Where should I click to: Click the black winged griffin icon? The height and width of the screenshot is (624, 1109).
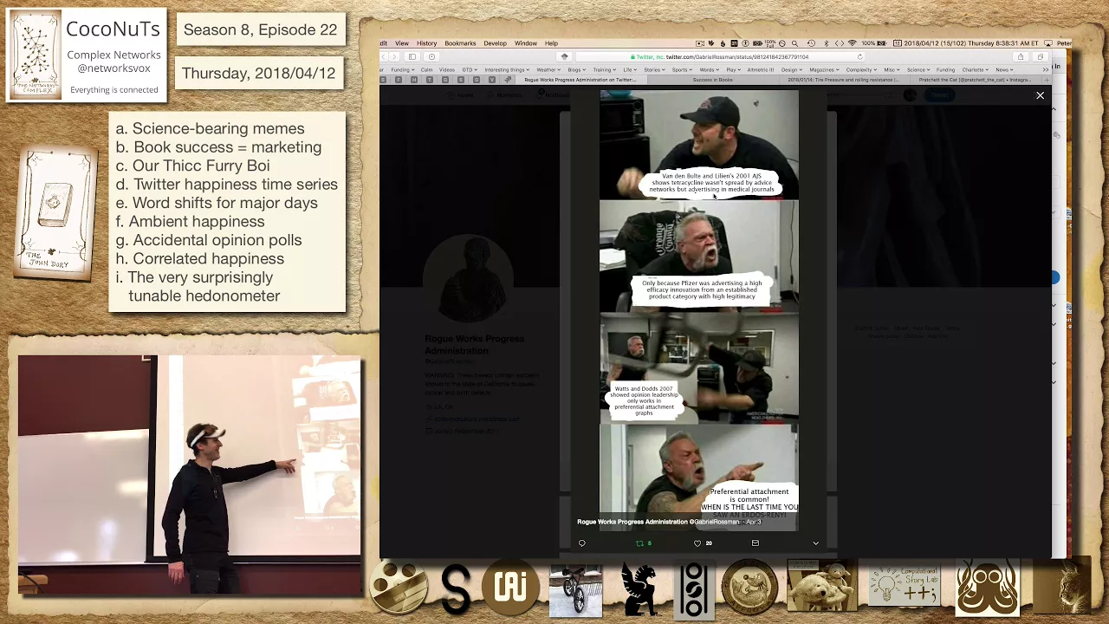point(639,589)
